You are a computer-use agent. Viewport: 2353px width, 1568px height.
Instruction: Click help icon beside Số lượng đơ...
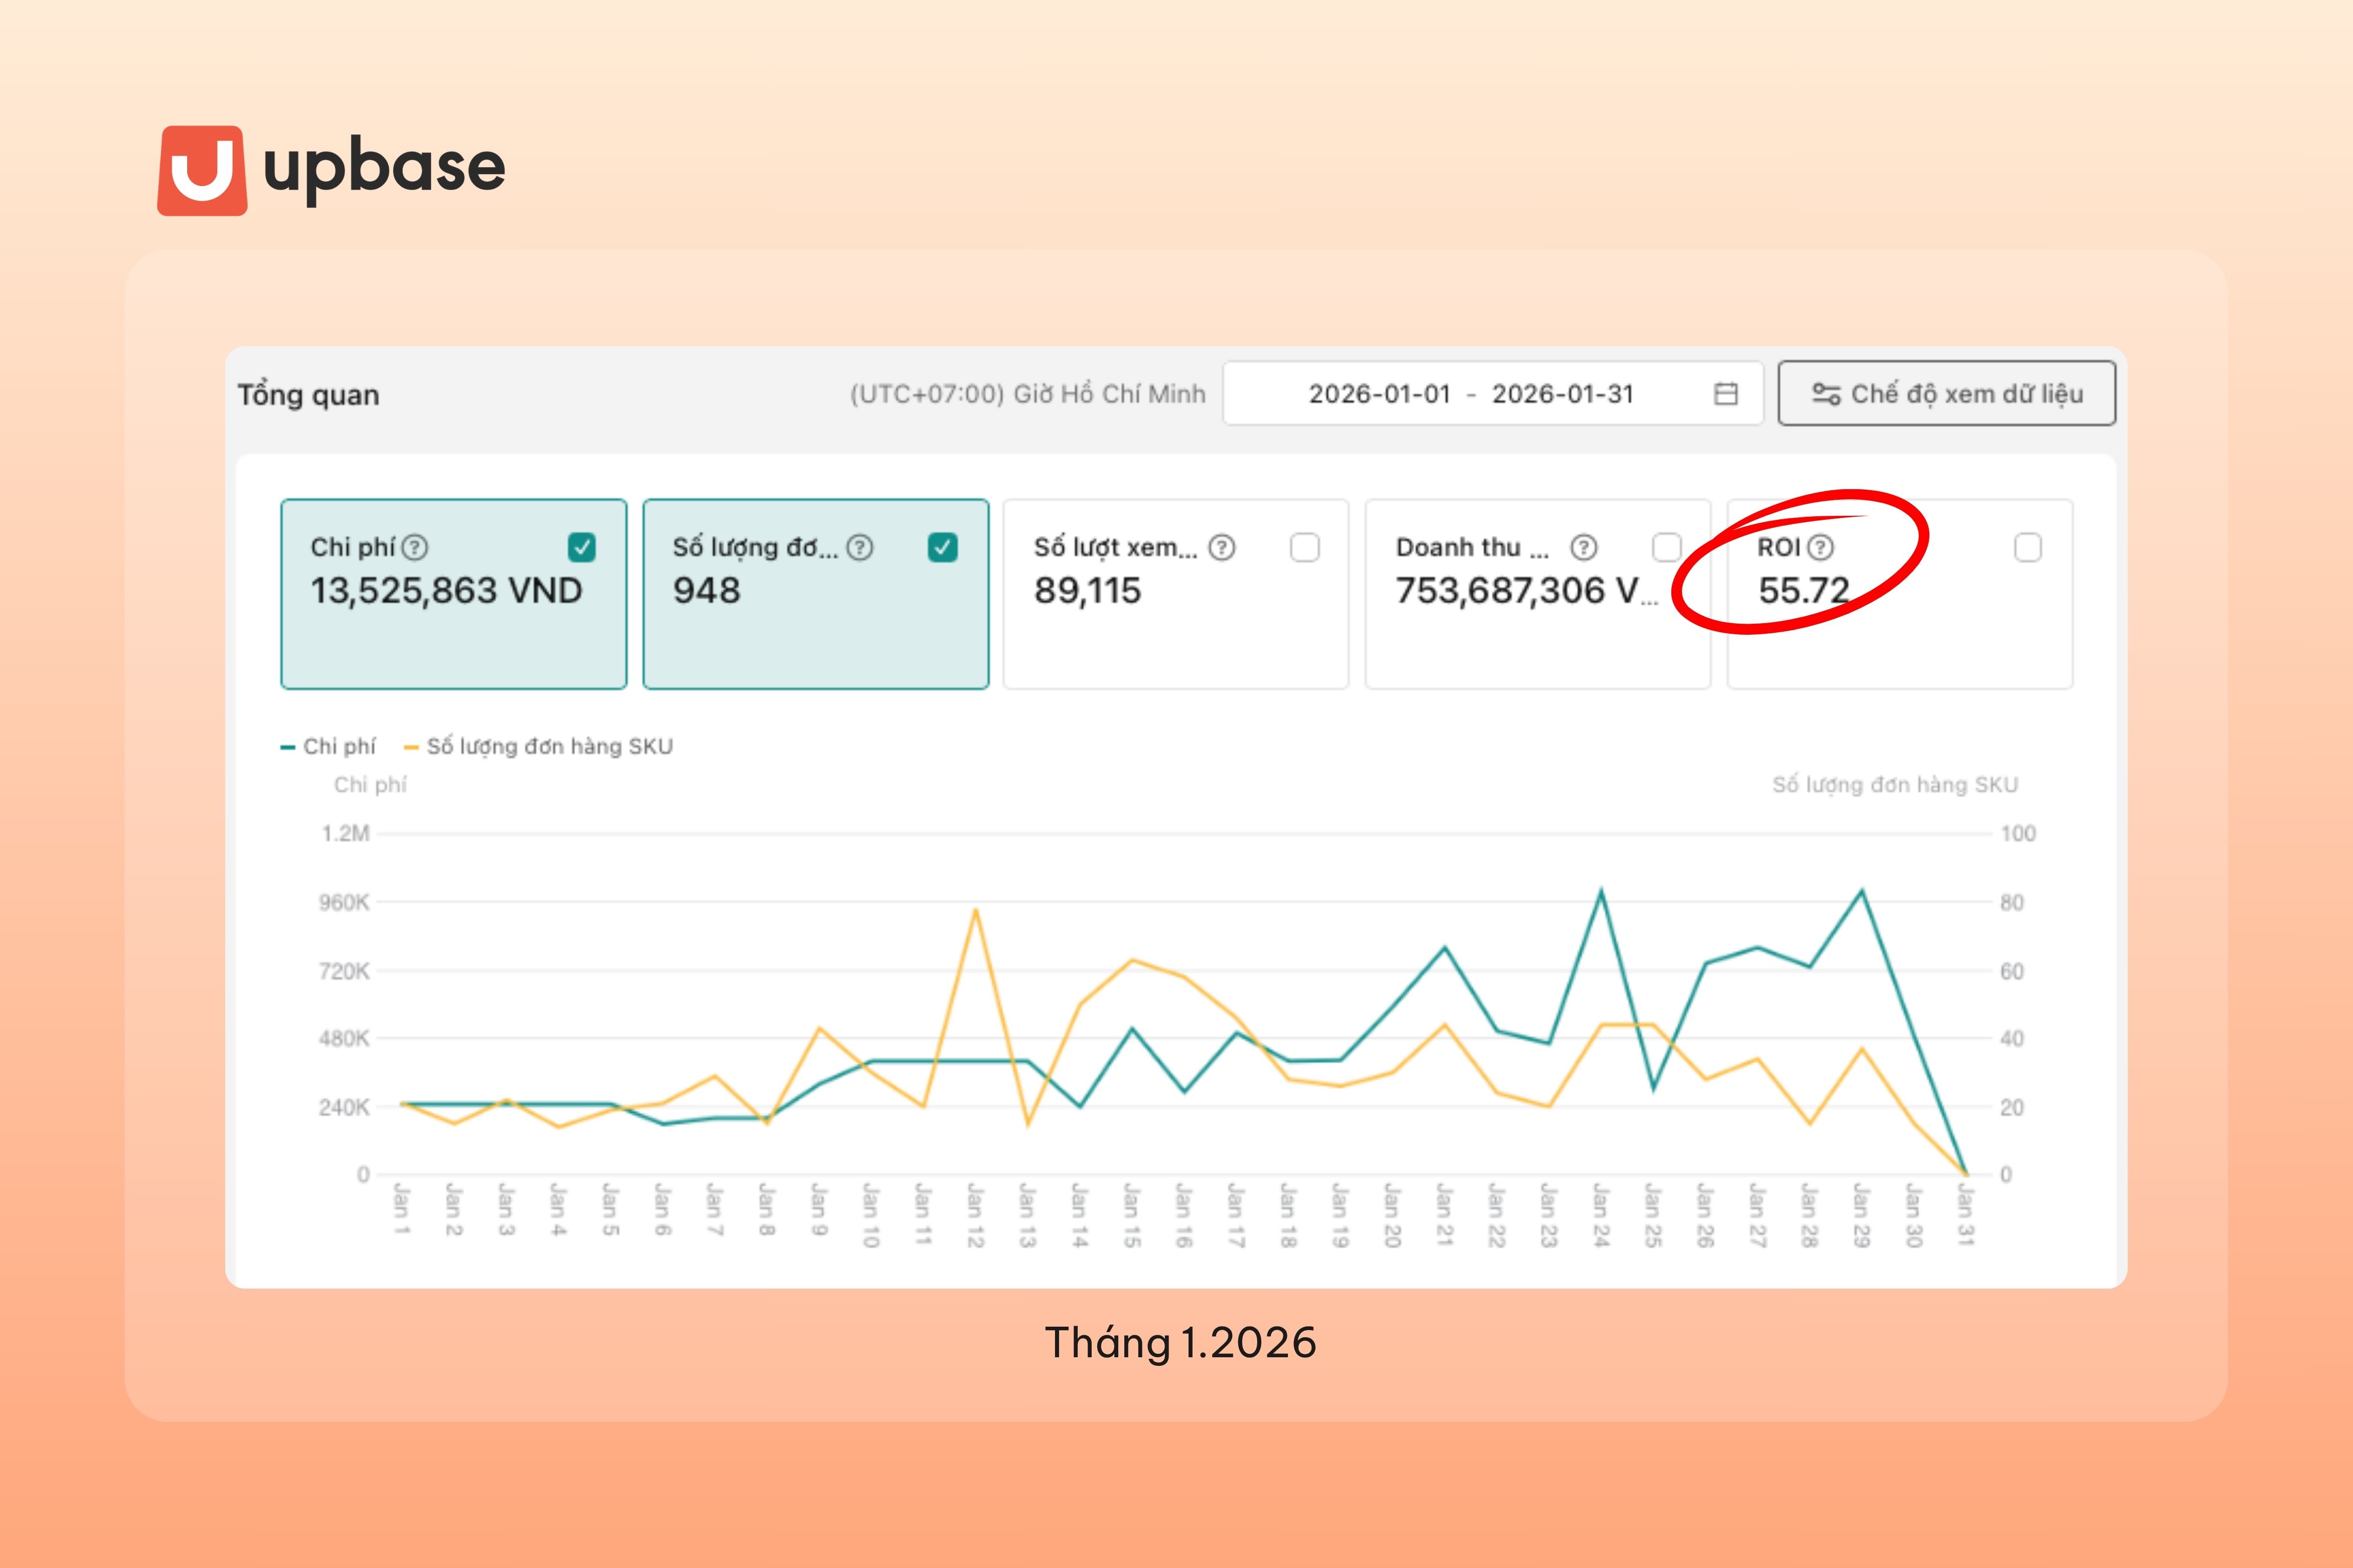[860, 547]
